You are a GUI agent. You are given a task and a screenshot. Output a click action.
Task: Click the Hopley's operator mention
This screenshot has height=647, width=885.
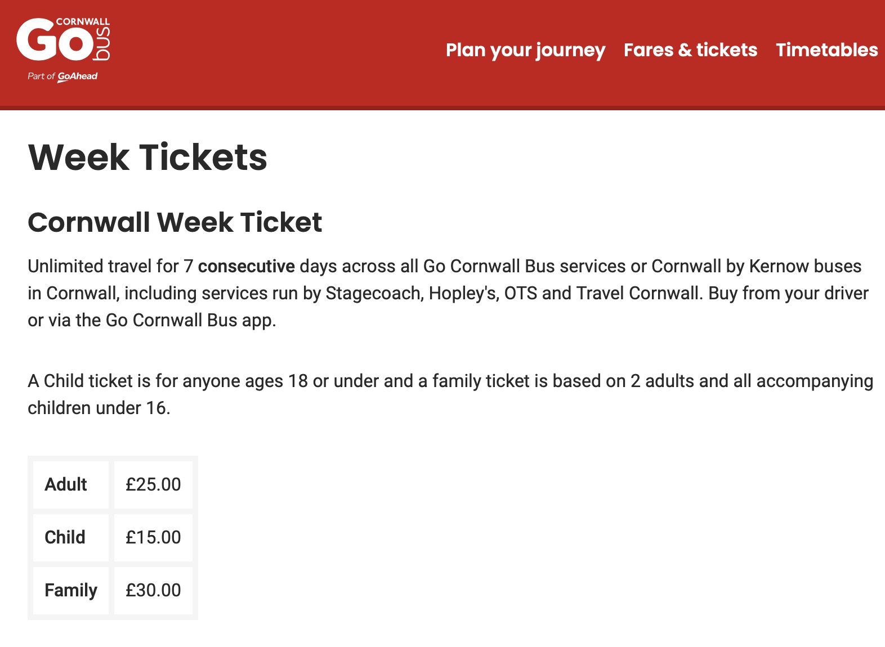click(463, 293)
